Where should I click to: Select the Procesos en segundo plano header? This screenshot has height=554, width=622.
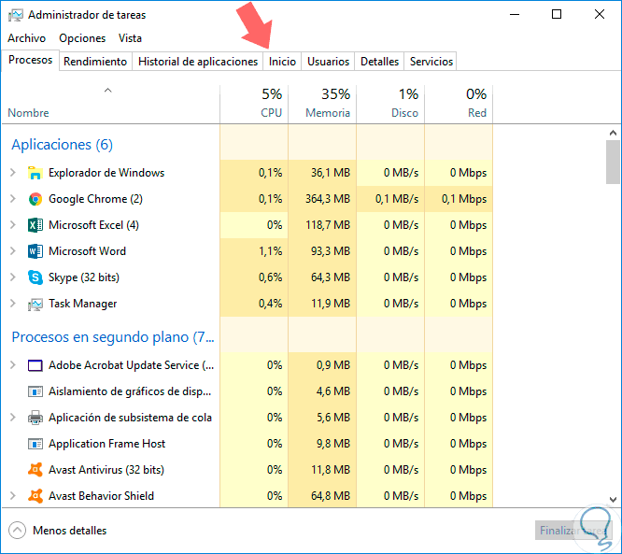click(x=113, y=337)
